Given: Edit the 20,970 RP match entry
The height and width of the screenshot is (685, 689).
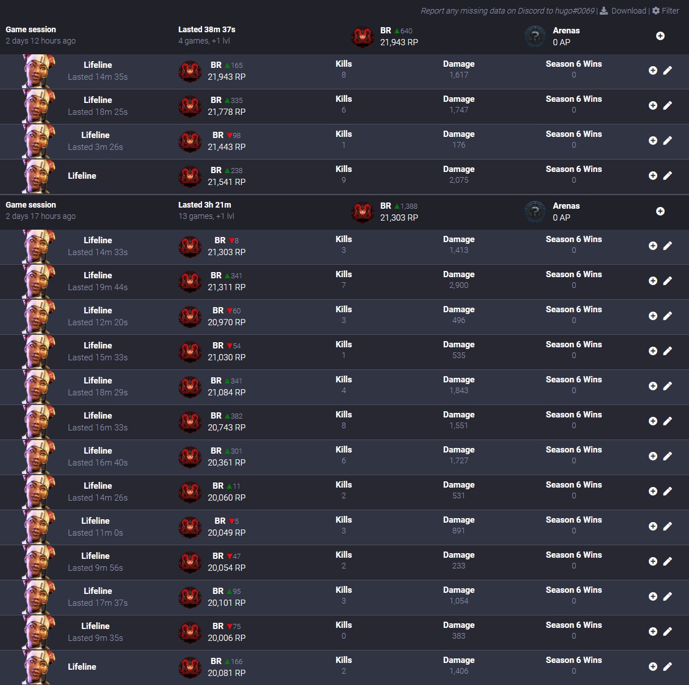Looking at the screenshot, I should [668, 316].
